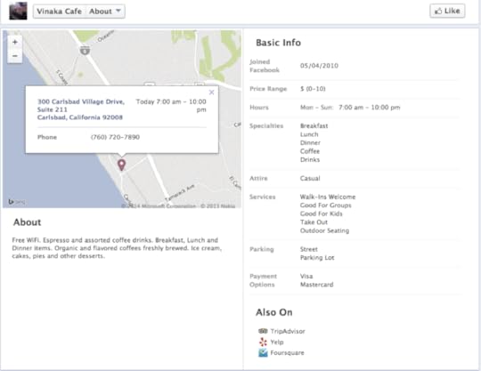Select the Casual attire value

tap(310, 178)
